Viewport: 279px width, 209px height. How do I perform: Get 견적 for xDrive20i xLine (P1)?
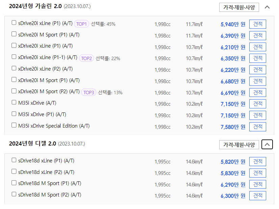(258, 47)
